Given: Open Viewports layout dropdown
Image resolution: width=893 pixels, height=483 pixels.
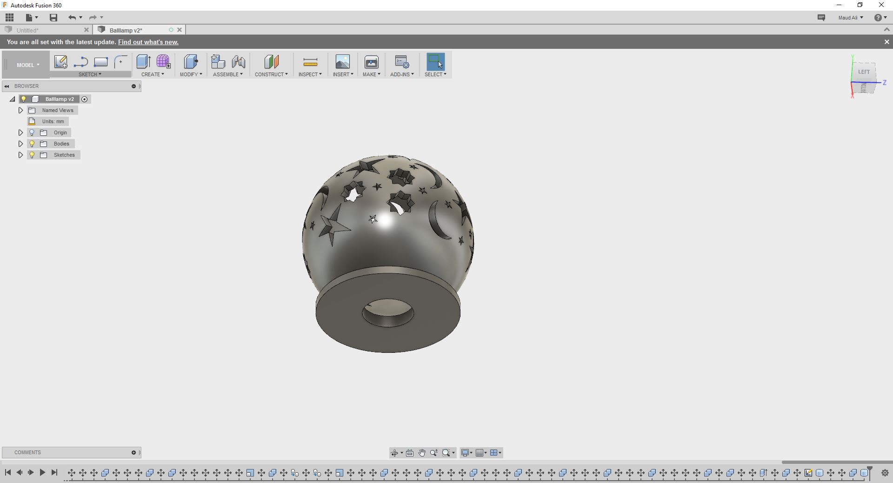Looking at the screenshot, I should point(496,453).
